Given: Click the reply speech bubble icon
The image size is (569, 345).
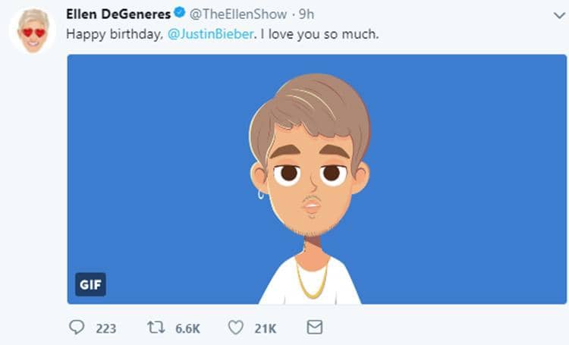Looking at the screenshot, I should tap(78, 328).
